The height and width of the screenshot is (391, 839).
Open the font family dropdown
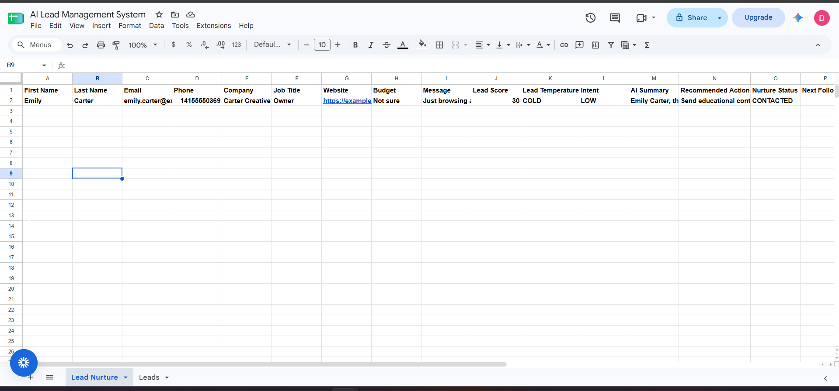pyautogui.click(x=272, y=45)
